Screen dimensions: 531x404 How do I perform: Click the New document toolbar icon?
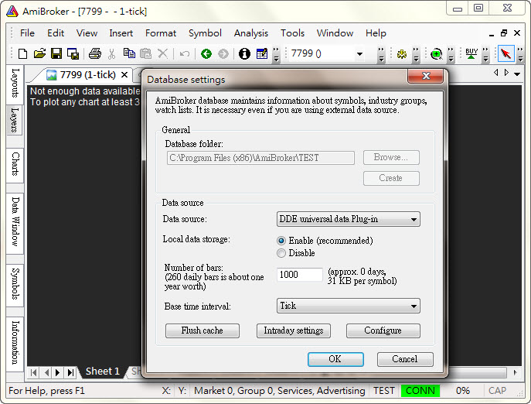click(x=22, y=53)
